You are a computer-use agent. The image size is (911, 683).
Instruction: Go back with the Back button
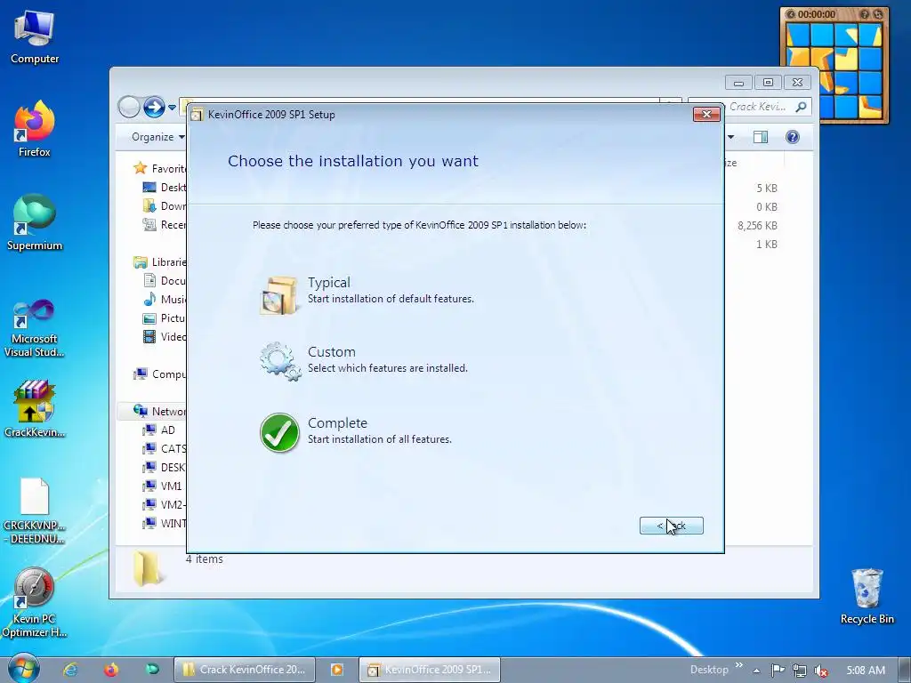coord(671,526)
